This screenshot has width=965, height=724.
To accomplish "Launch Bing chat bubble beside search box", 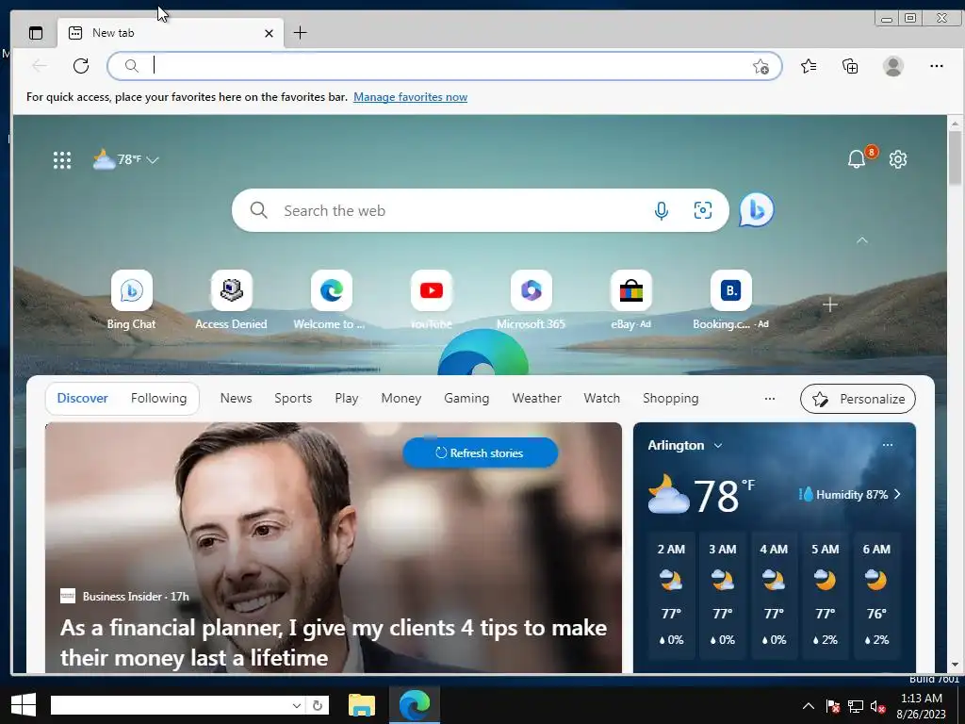I will point(757,210).
